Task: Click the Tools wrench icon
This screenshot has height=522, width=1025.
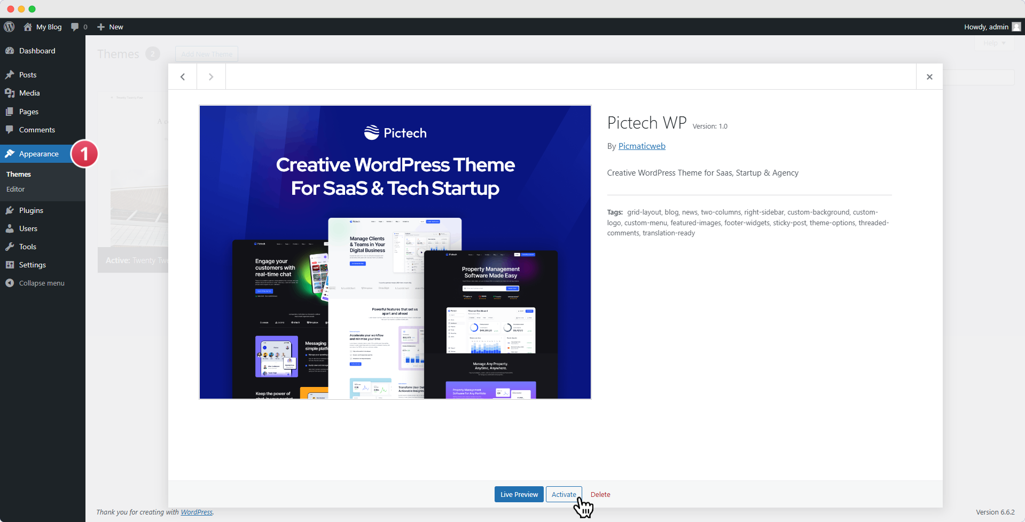Action: click(10, 247)
